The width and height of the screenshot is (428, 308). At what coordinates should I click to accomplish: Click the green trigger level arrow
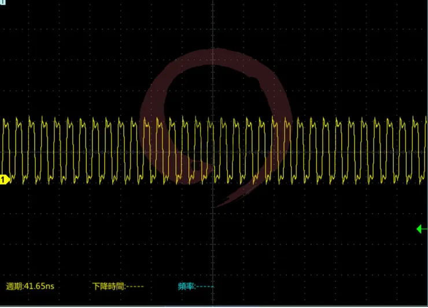tap(422, 229)
